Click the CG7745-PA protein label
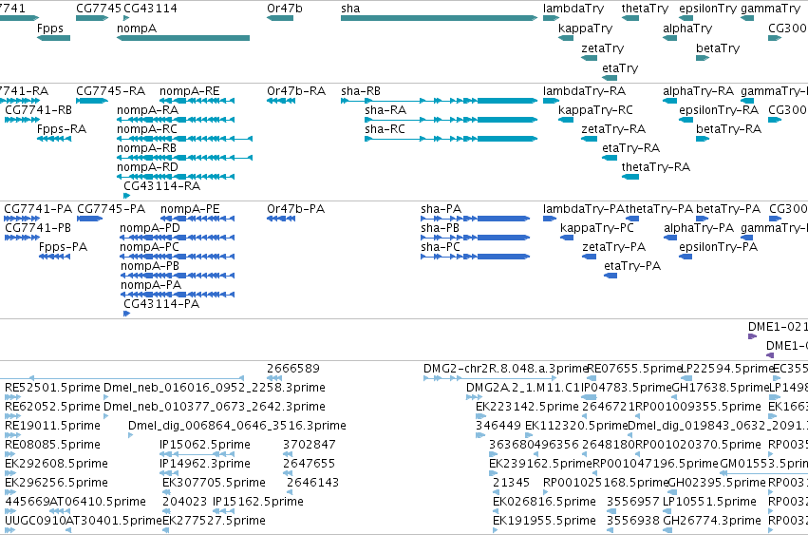The width and height of the screenshot is (808, 535). [x=111, y=209]
